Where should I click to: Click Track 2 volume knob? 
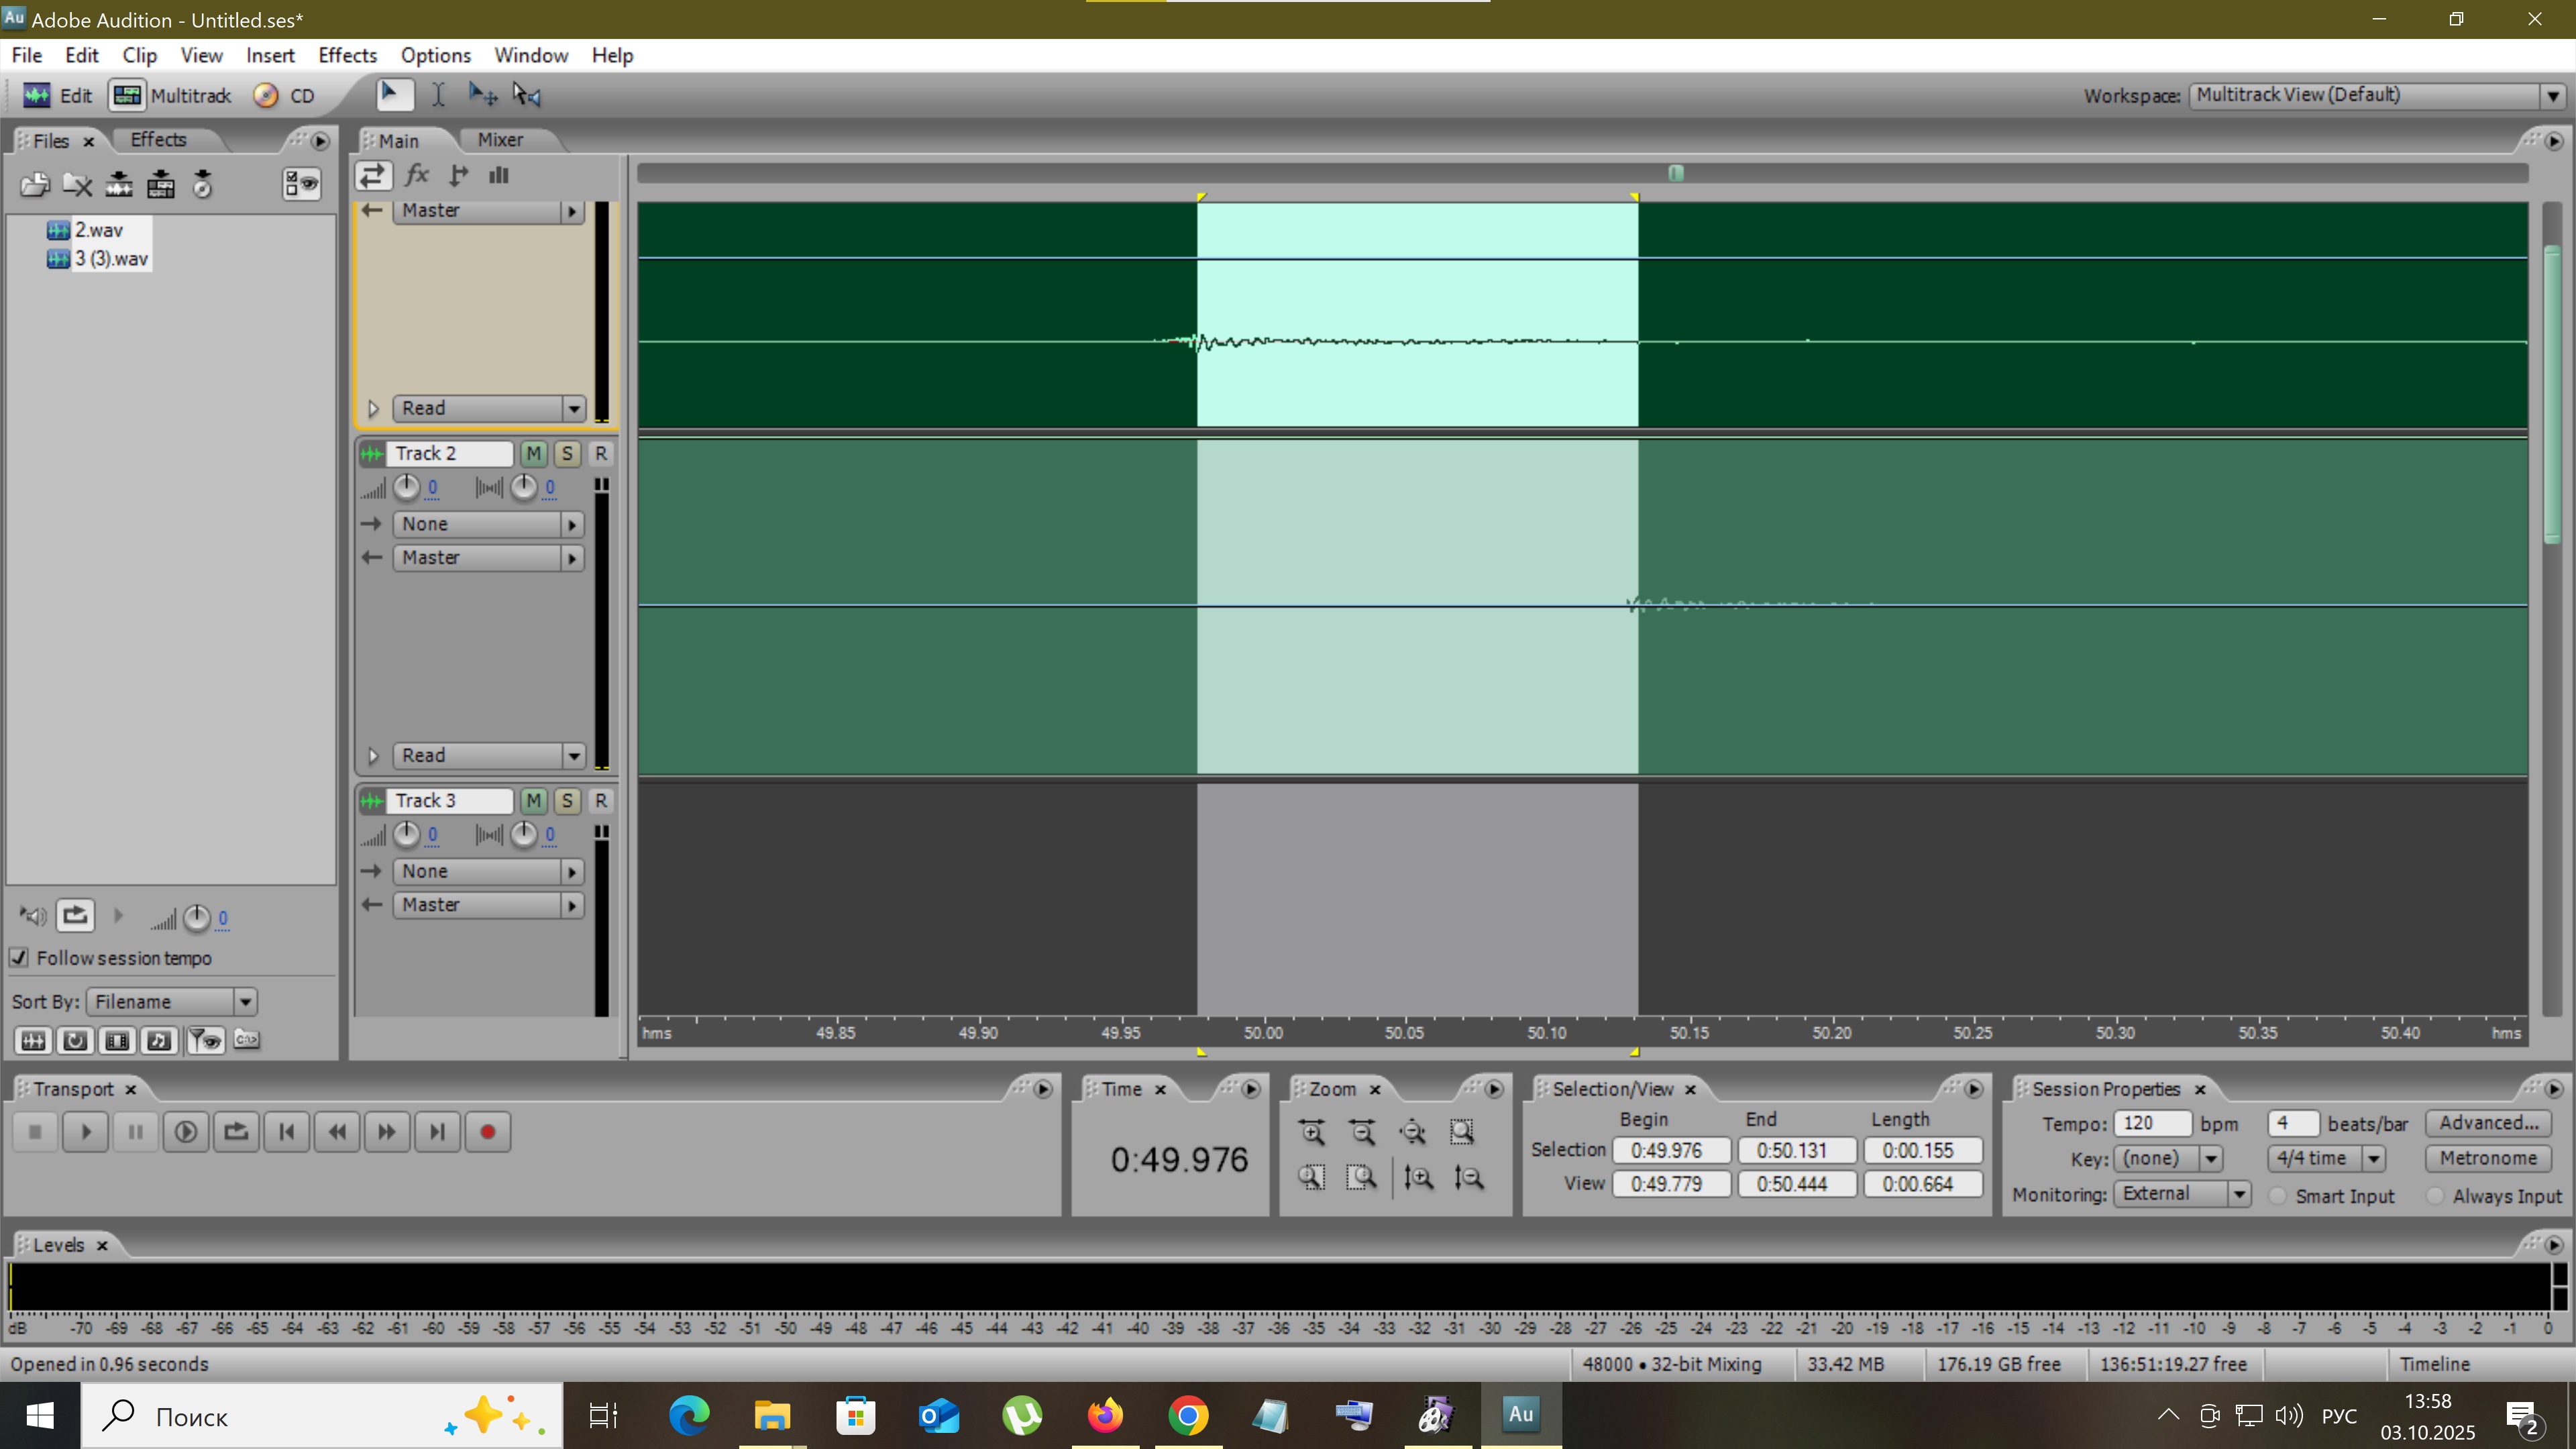(x=406, y=487)
